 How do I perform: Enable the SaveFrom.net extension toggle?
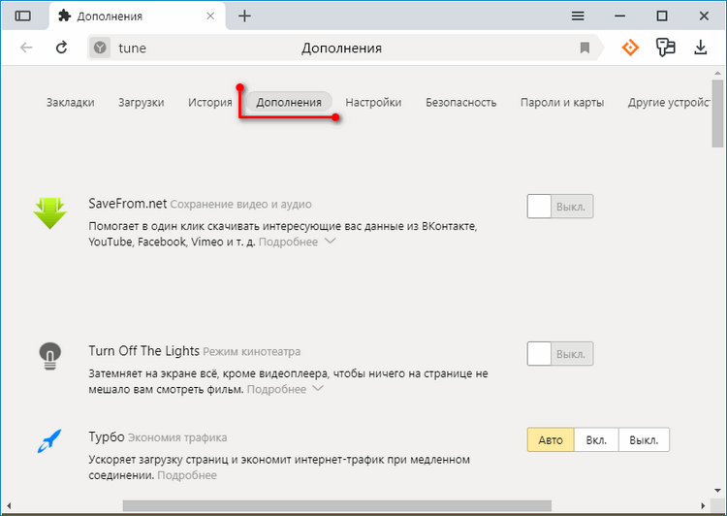[559, 207]
